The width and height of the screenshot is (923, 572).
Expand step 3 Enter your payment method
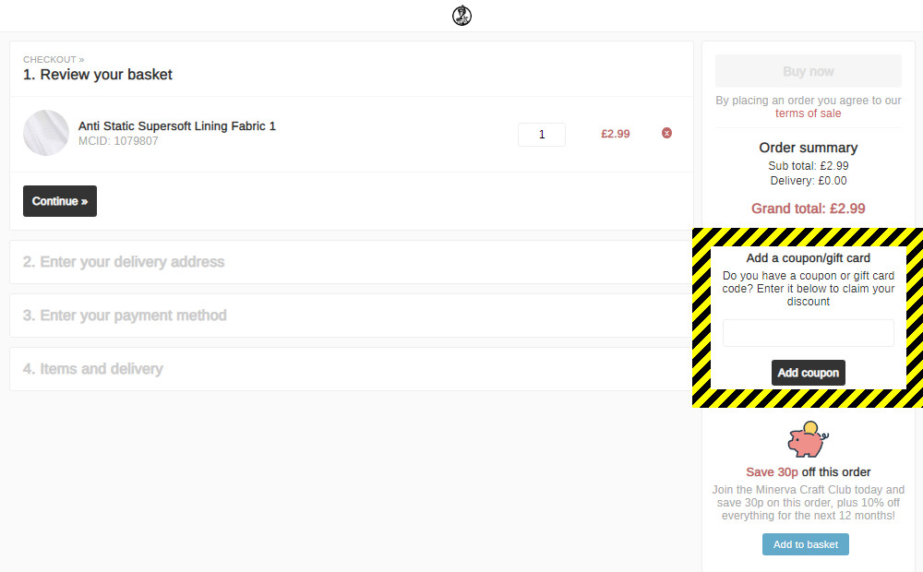pyautogui.click(x=351, y=316)
